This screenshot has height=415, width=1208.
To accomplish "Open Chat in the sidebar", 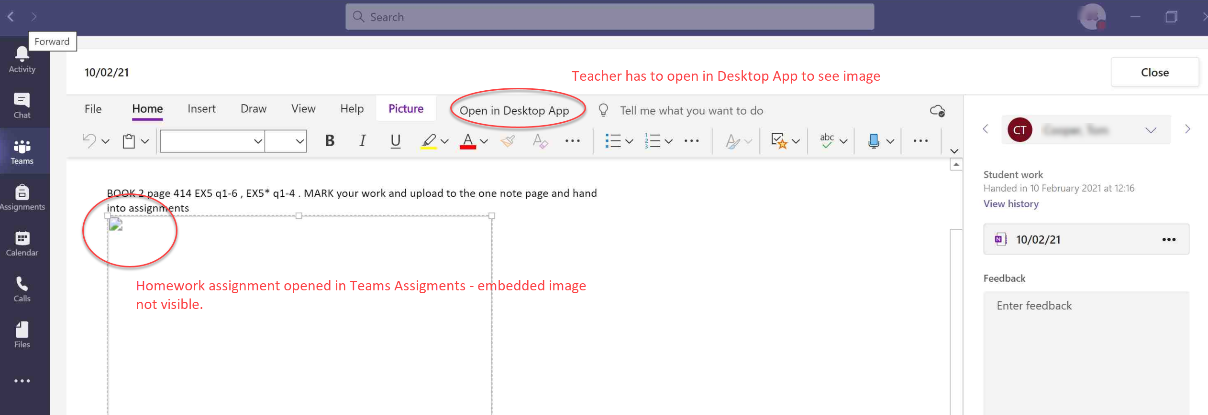I will point(22,106).
